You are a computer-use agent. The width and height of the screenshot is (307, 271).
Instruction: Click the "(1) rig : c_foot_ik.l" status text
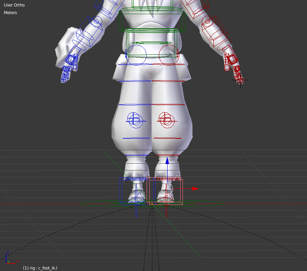[x=40, y=268]
